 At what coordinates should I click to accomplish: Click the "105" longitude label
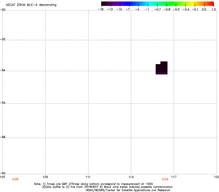pyautogui.click(x=2, y=177)
